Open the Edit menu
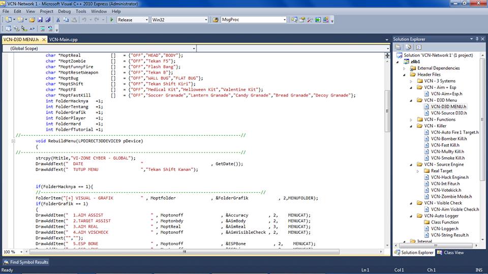The image size is (488, 274). coord(17,11)
